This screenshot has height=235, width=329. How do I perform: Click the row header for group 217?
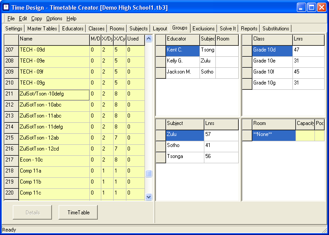(11, 160)
